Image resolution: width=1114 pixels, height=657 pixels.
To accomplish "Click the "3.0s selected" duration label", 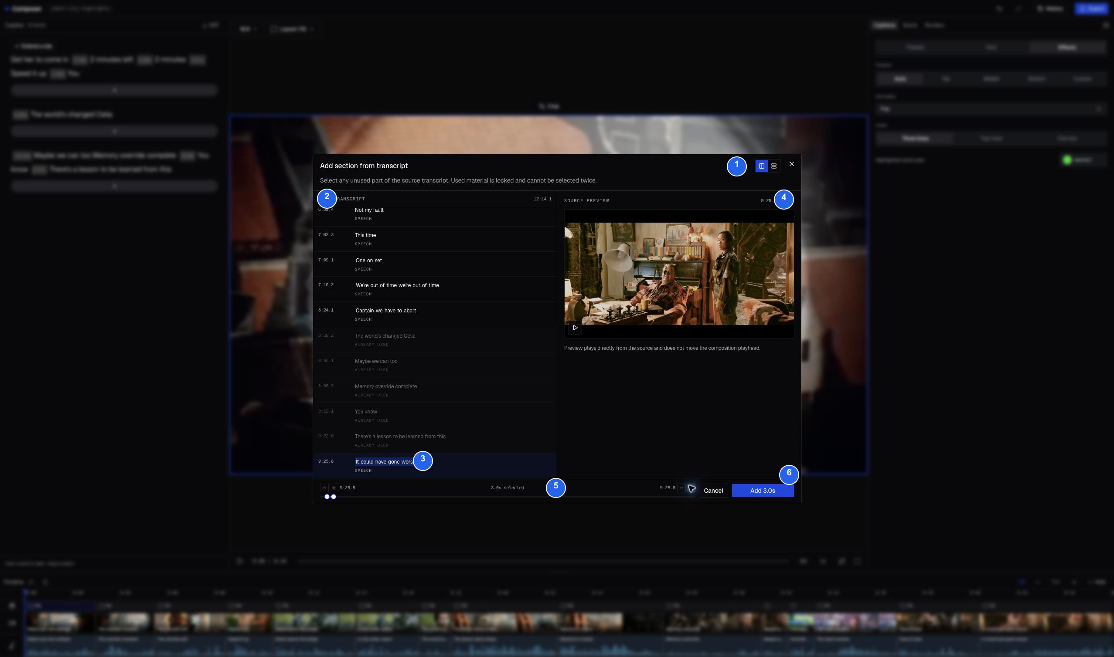I will click(x=507, y=488).
